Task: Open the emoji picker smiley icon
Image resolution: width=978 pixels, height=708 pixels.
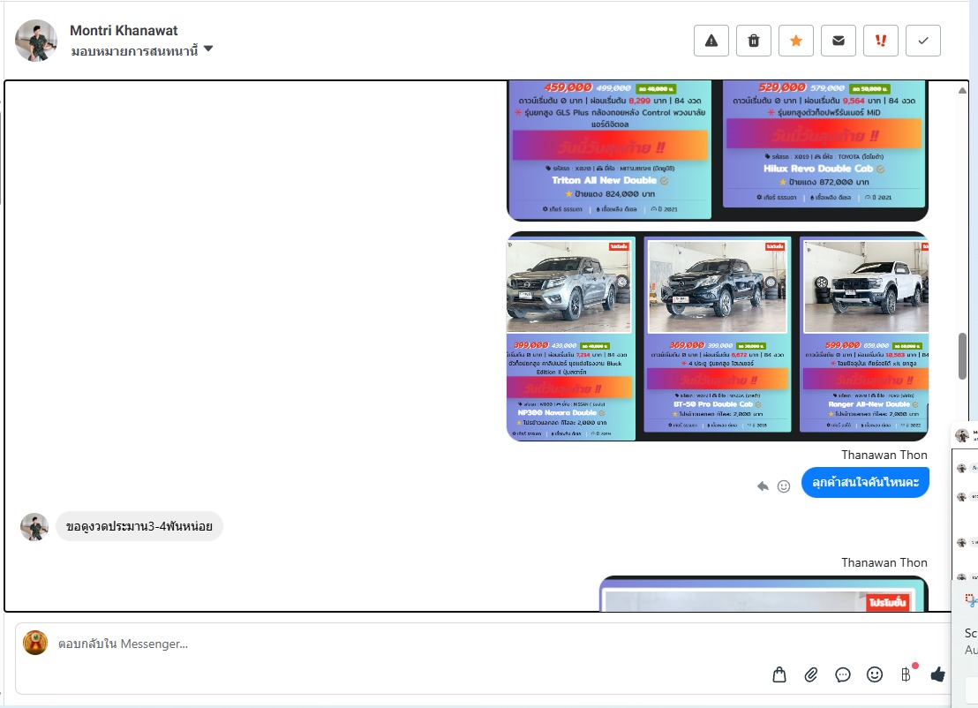Action: 875,674
